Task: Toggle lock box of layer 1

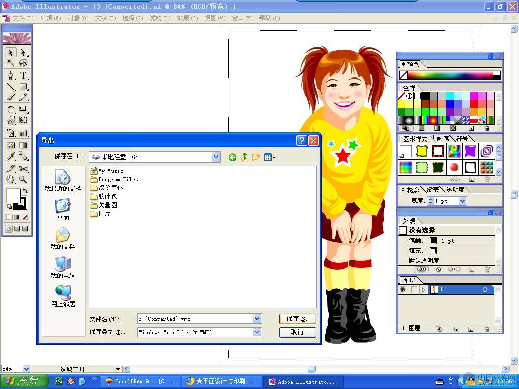Action: pyautogui.click(x=414, y=289)
